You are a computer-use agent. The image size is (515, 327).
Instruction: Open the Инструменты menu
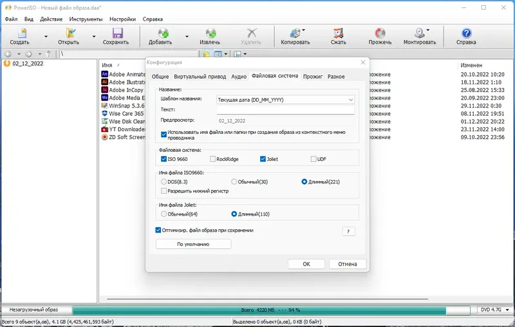coord(86,19)
